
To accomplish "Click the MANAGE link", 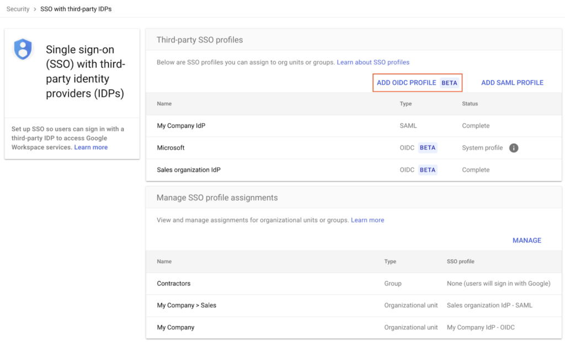I will pos(527,240).
